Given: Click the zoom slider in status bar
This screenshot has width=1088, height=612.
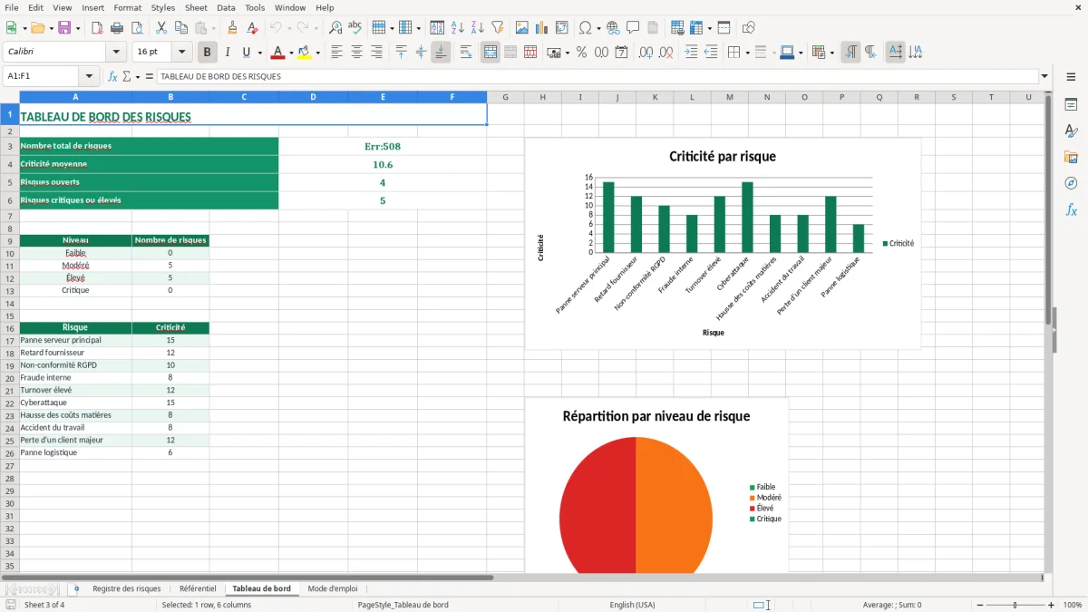Looking at the screenshot, I should [x=1015, y=605].
